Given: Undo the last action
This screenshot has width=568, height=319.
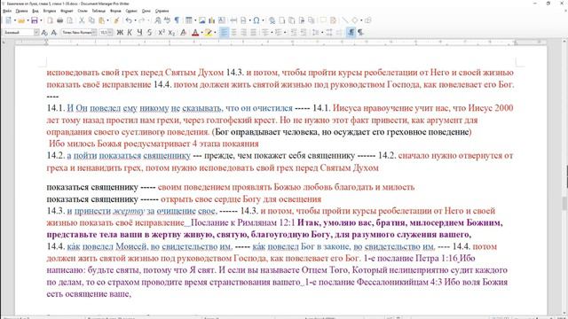Looking at the screenshot, I should tap(129, 20).
